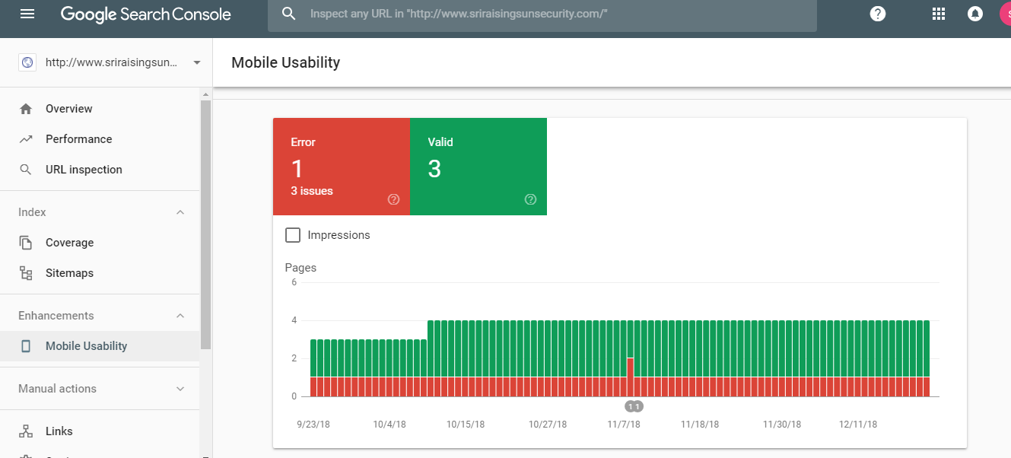Click the Google Search Console logo
Image resolution: width=1011 pixels, height=458 pixels.
coord(145,13)
